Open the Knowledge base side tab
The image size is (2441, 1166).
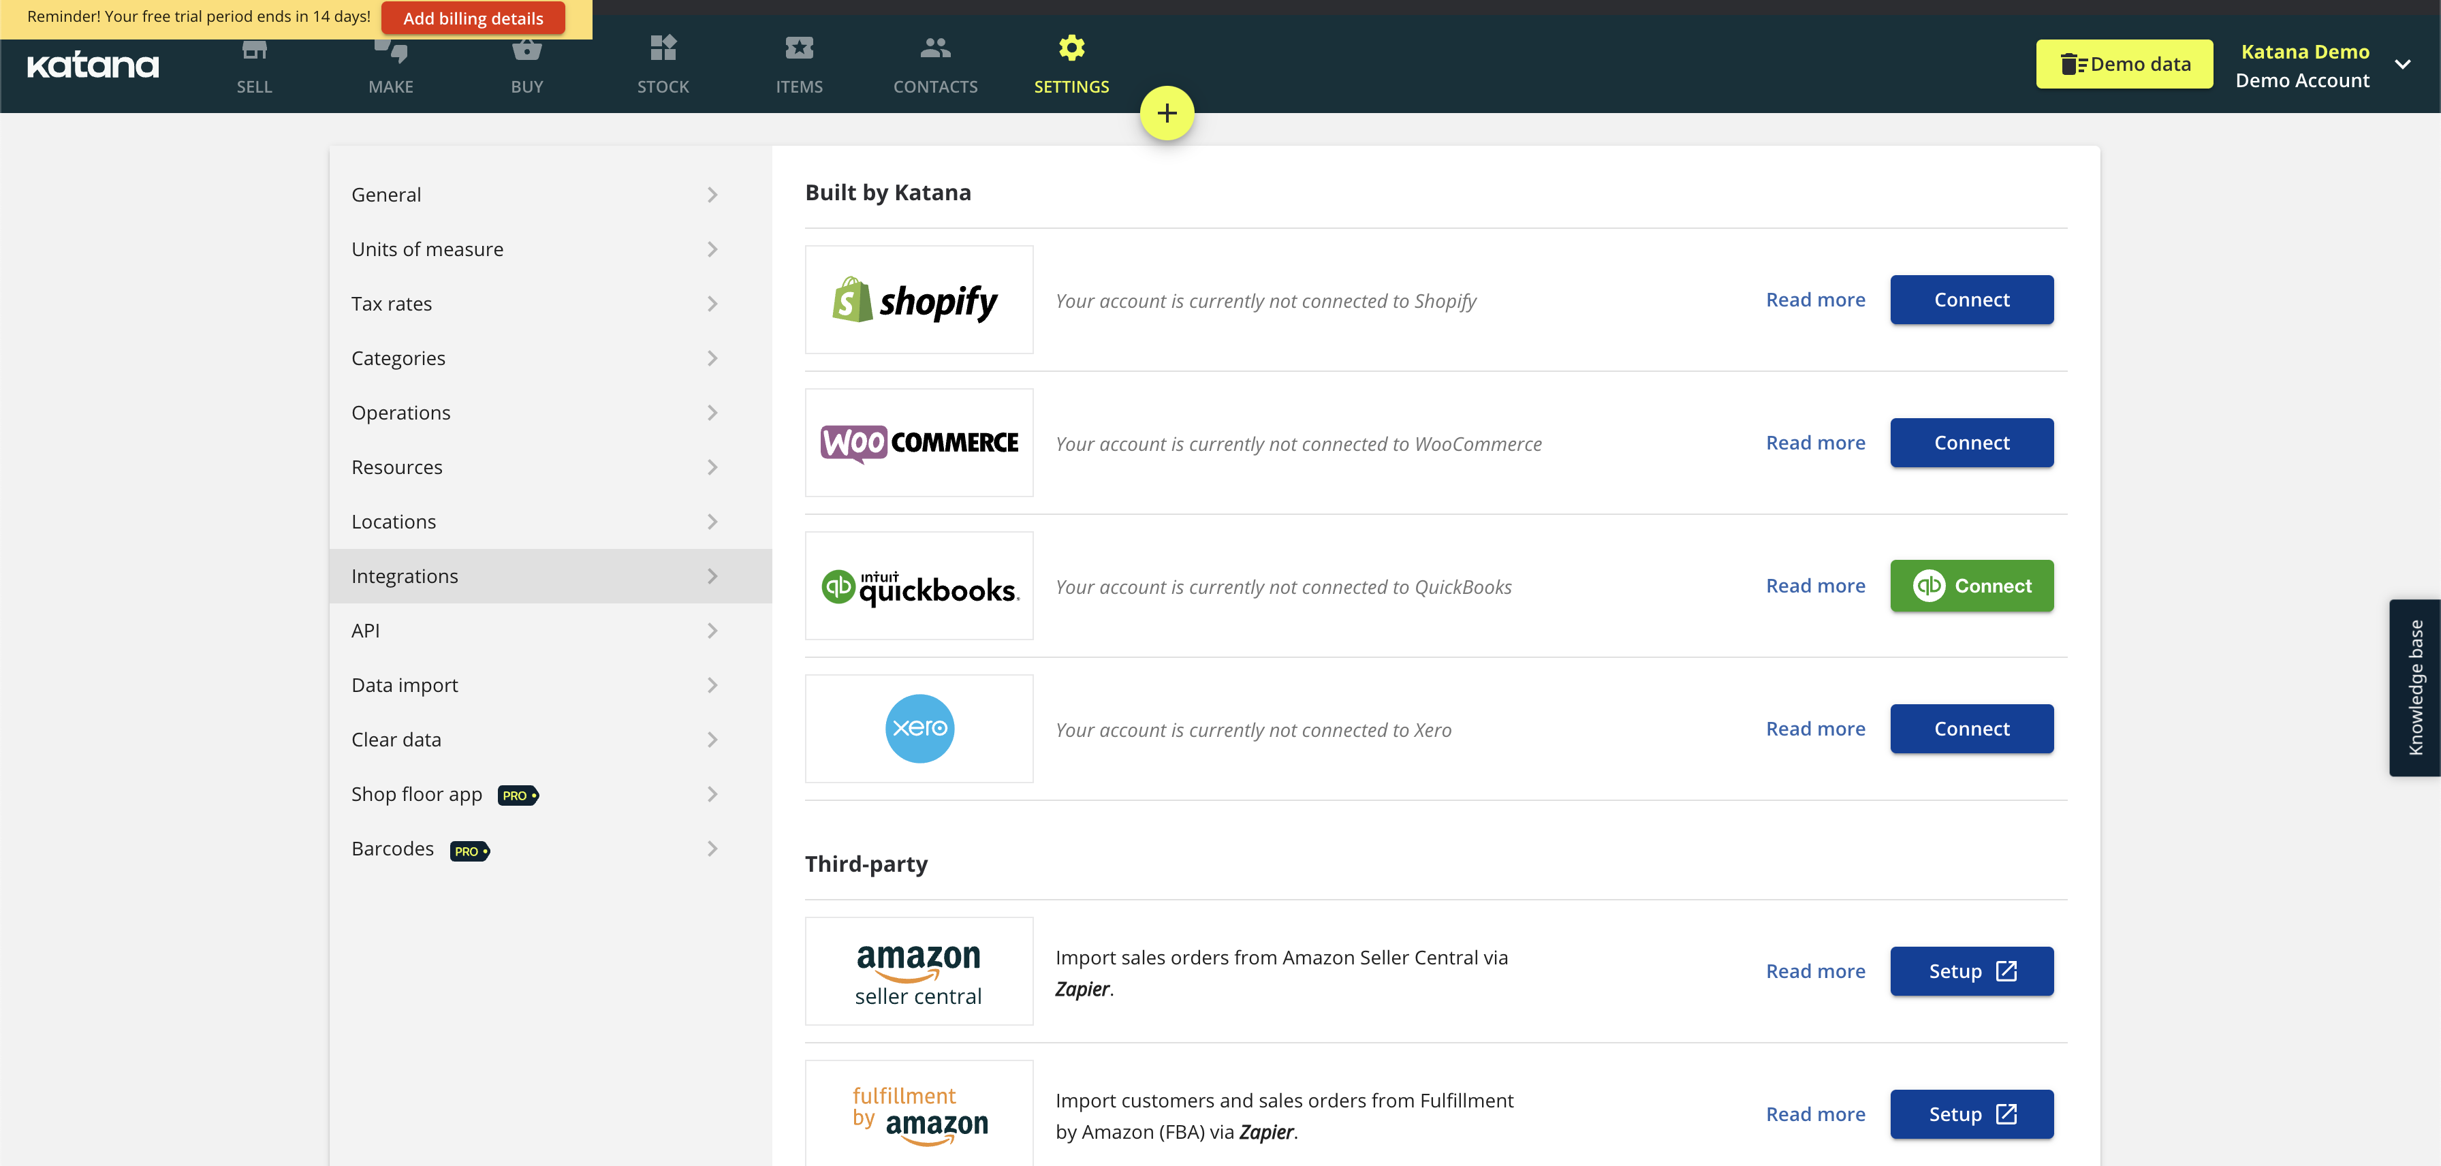pos(2415,688)
